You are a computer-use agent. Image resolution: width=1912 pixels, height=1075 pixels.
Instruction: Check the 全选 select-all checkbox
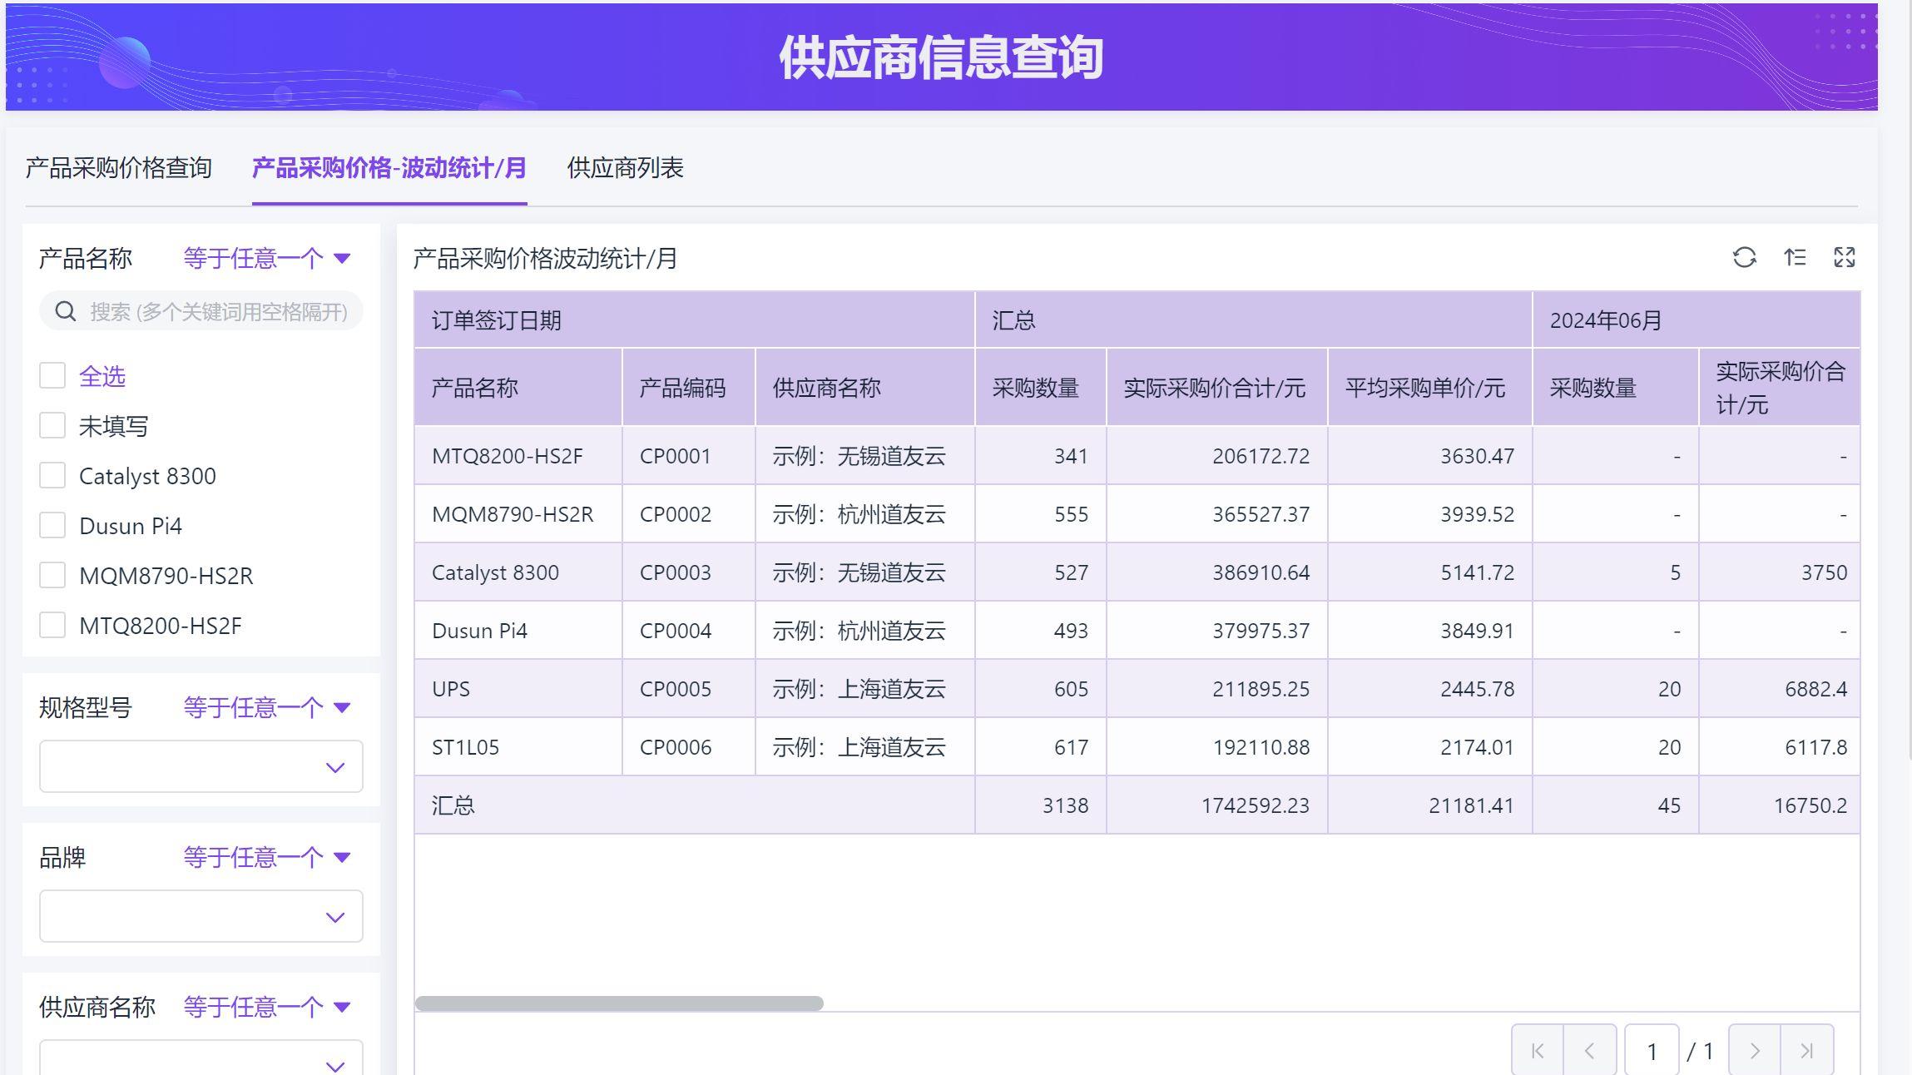(x=52, y=375)
